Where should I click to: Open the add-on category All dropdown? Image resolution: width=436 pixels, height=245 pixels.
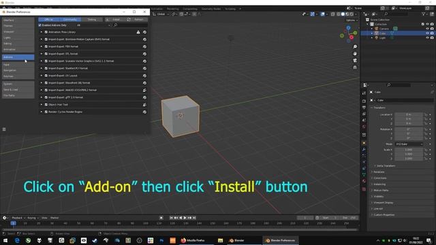[x=93, y=25]
